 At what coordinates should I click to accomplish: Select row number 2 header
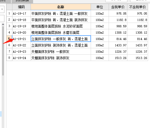9,20
